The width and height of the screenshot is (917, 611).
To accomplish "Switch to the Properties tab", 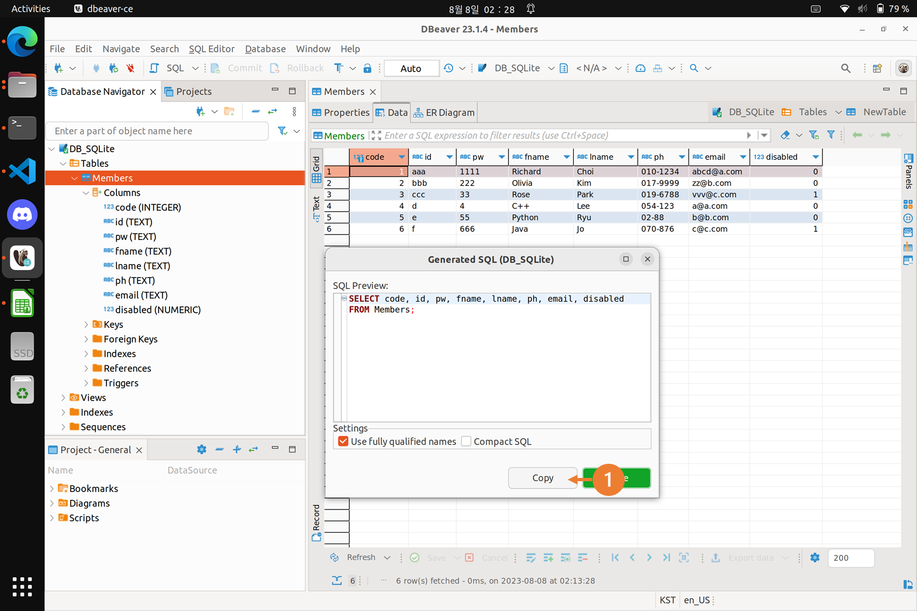I will click(x=341, y=112).
